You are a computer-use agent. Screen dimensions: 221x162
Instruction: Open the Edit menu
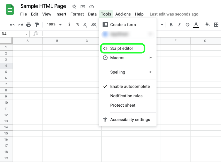coord(35,14)
